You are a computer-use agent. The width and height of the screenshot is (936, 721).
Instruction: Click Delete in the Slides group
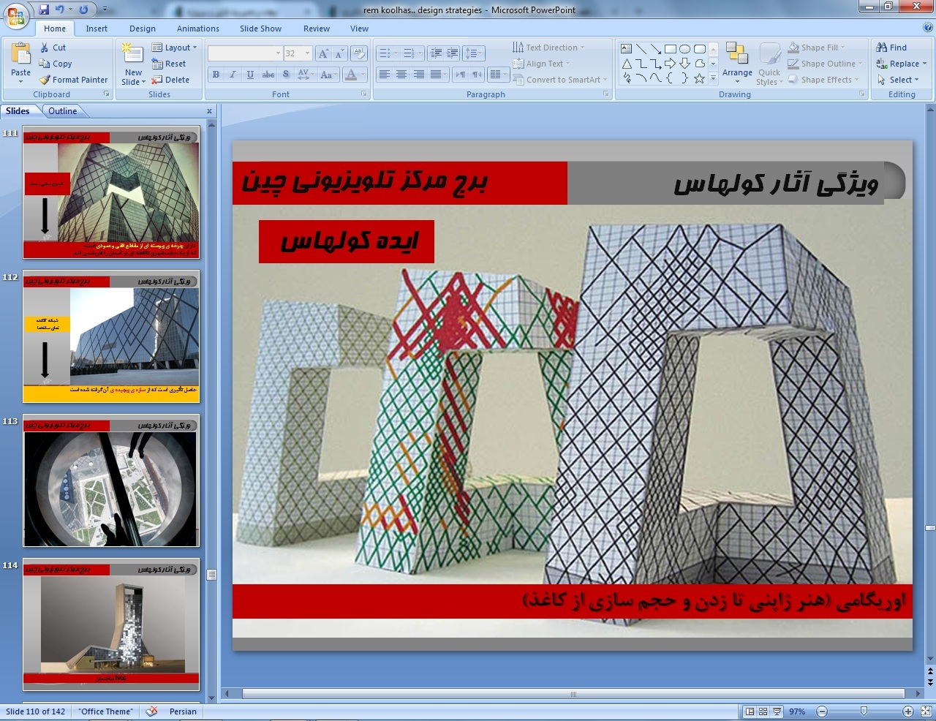point(171,80)
